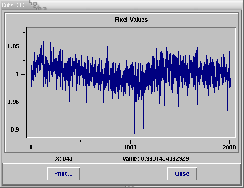Click the Value: 0.9931434392929 readout
This screenshot has height=188, width=244.
pos(155,159)
